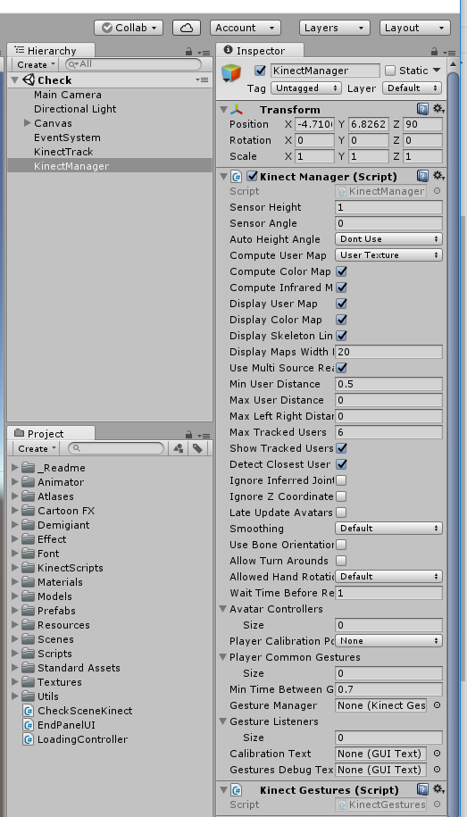This screenshot has height=817, width=467.
Task: Open object picker for KinectManager script field
Action: coord(437,191)
